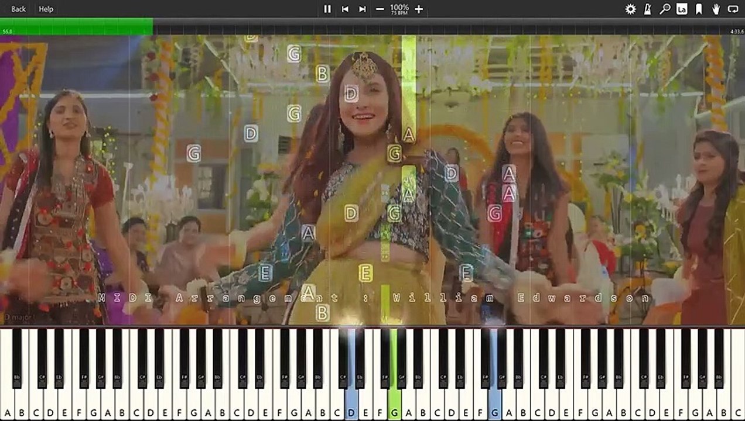Click the 4:33.6 total time label

737,32
